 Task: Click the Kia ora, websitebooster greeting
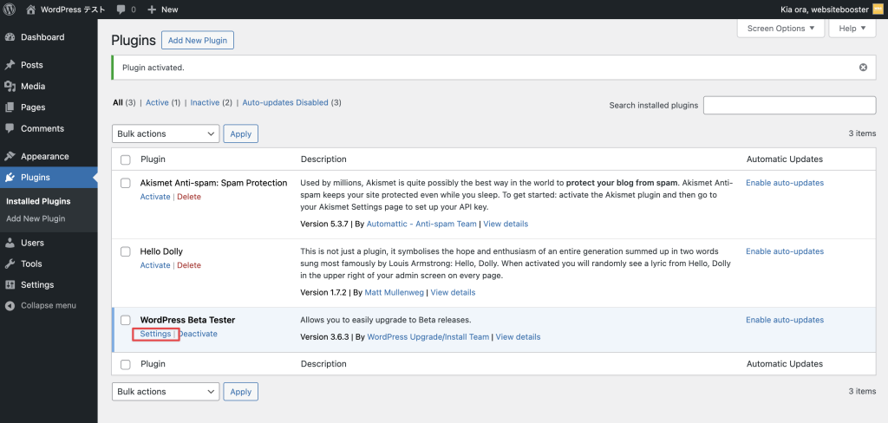tap(825, 9)
